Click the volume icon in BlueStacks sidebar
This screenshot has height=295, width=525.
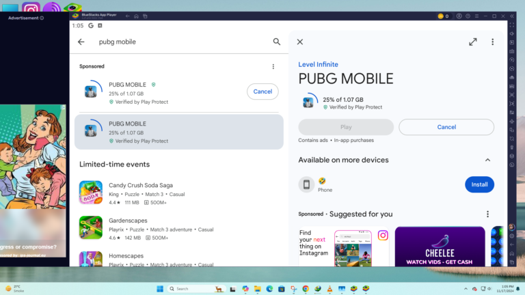click(512, 33)
